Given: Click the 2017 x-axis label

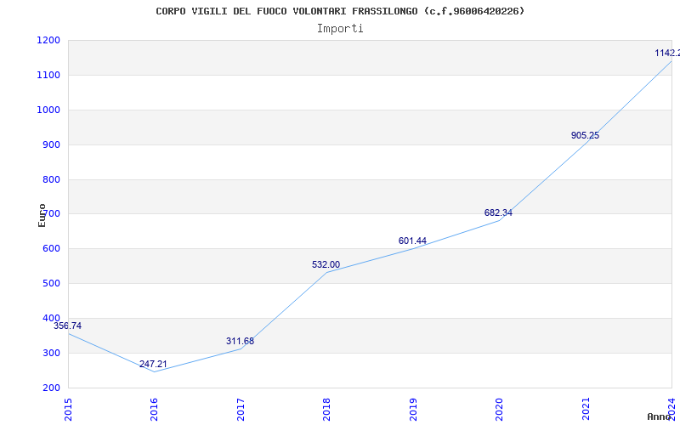Looking at the screenshot, I should 241,410.
